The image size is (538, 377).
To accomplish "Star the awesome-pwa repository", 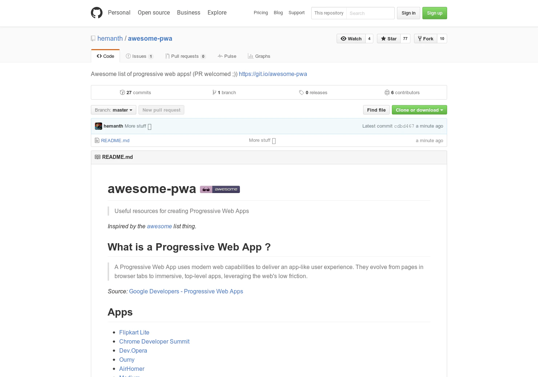I will [x=389, y=39].
